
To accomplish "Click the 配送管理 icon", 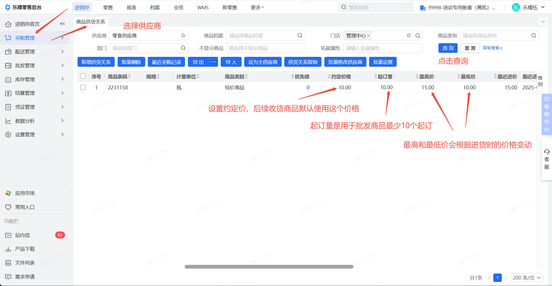I will 8,52.
